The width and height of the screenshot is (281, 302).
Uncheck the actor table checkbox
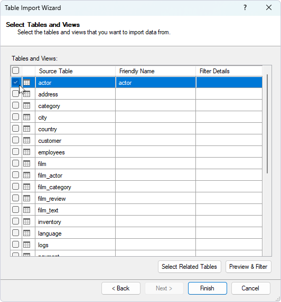point(15,82)
